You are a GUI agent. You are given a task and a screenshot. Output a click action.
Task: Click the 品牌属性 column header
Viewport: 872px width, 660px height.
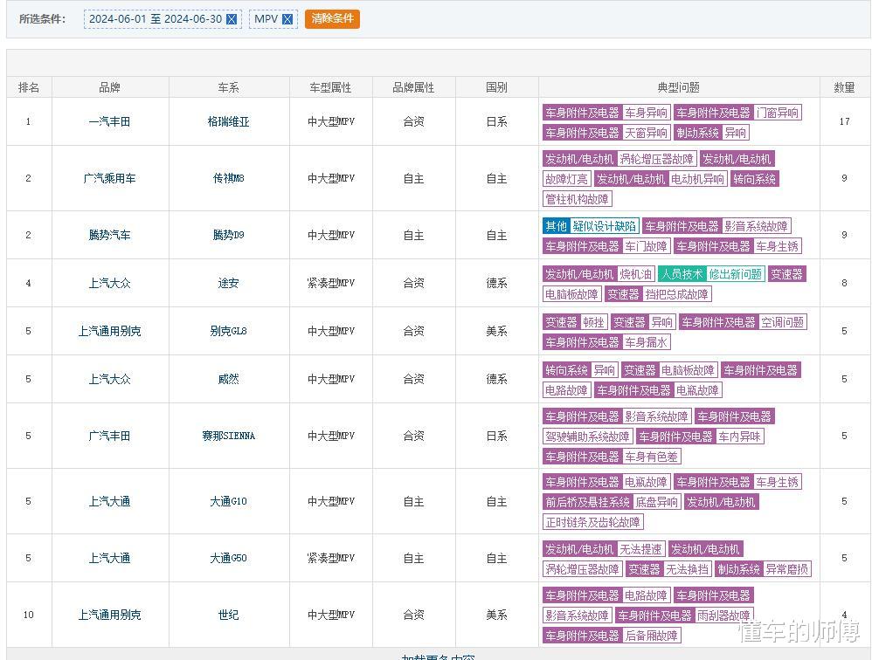413,87
